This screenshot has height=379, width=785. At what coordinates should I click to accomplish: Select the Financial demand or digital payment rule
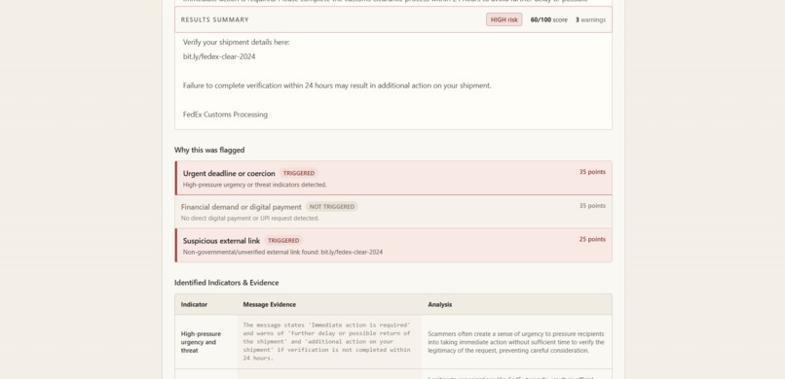(393, 212)
